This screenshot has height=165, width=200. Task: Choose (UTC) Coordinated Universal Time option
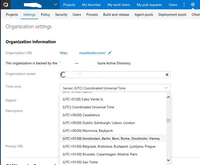[88, 107]
